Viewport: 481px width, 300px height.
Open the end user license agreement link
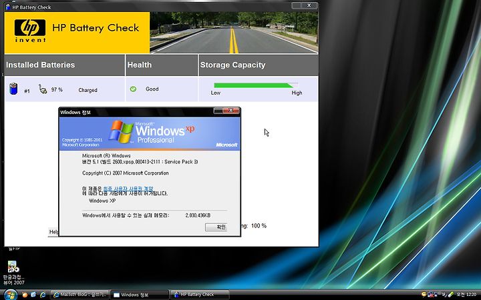click(x=128, y=189)
